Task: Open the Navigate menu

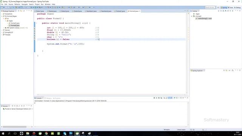Action: pos(25,4)
